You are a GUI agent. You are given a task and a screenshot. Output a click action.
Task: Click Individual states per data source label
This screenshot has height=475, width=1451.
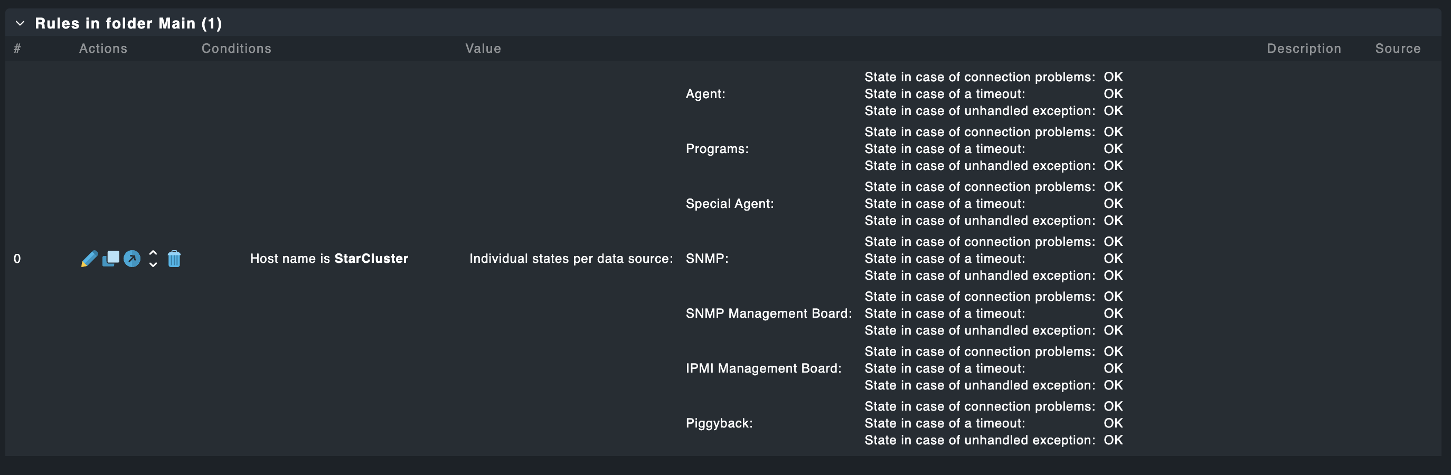(571, 258)
